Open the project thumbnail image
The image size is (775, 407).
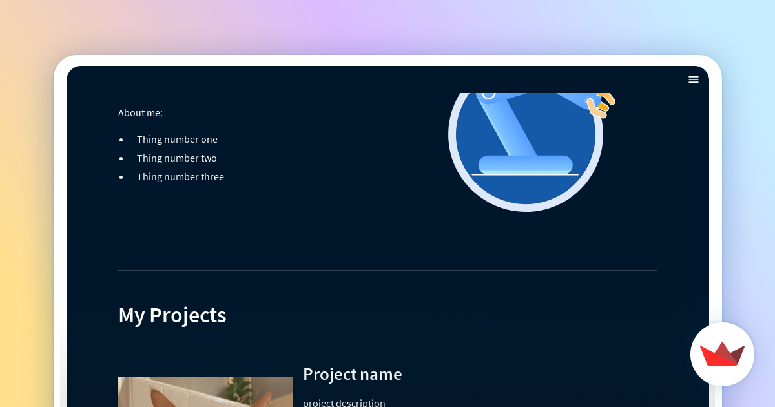[205, 391]
